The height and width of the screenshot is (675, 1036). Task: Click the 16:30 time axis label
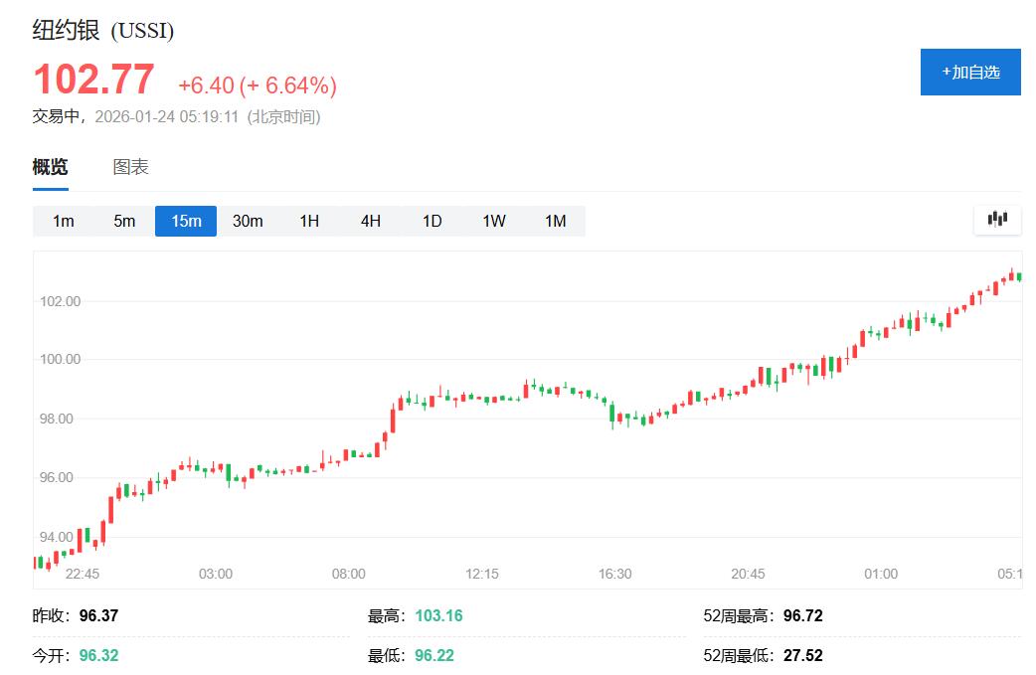pyautogui.click(x=614, y=574)
